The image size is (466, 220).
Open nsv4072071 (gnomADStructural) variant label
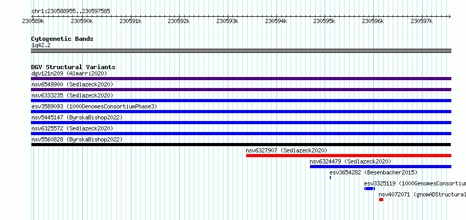(423, 194)
